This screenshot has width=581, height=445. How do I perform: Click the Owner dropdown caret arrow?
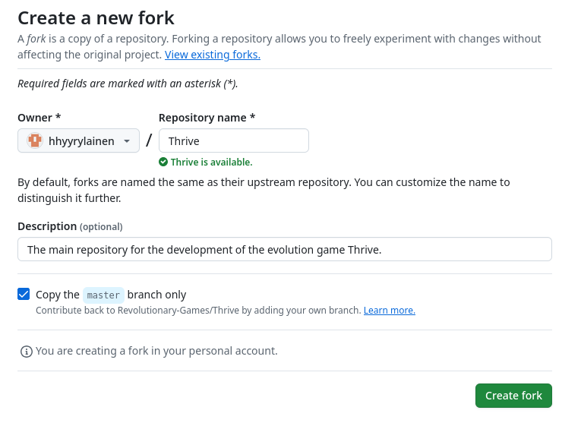tap(127, 141)
